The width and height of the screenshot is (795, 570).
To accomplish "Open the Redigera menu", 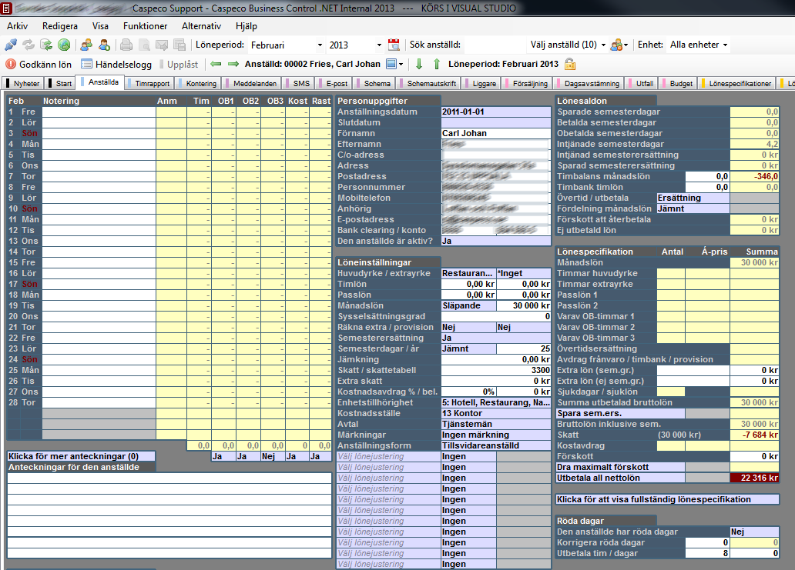I will pyautogui.click(x=60, y=26).
